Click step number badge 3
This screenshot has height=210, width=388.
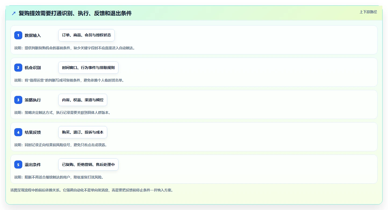(18, 100)
